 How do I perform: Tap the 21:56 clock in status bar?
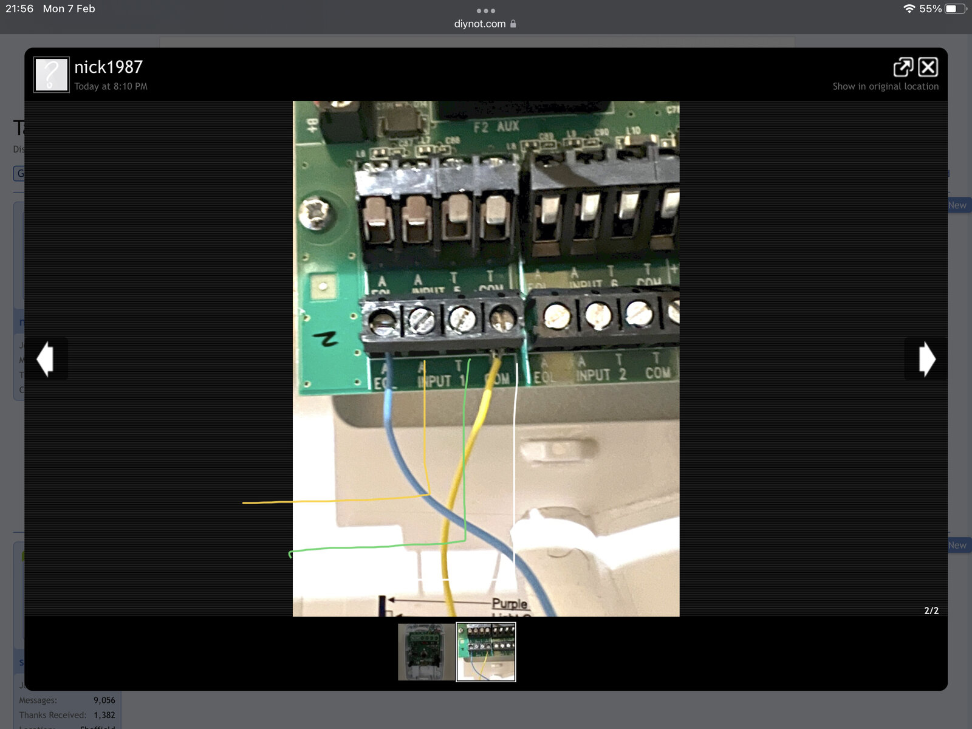19,9
